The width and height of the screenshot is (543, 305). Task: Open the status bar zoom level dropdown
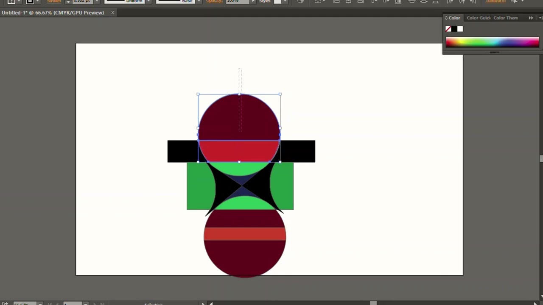coord(40,304)
